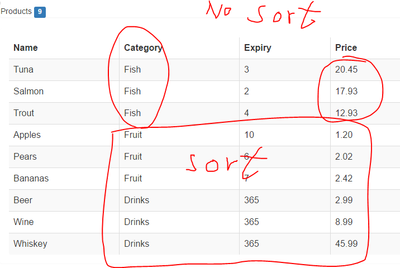The height and width of the screenshot is (268, 400).
Task: Click the Products label
Action: [x=16, y=11]
